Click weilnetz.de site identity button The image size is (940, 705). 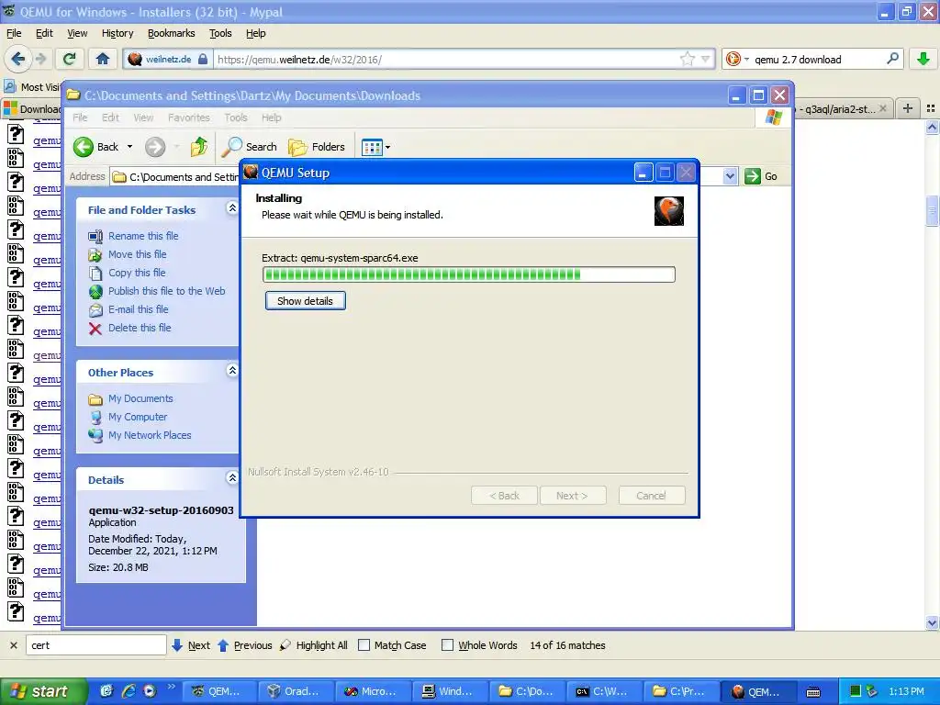pos(168,59)
